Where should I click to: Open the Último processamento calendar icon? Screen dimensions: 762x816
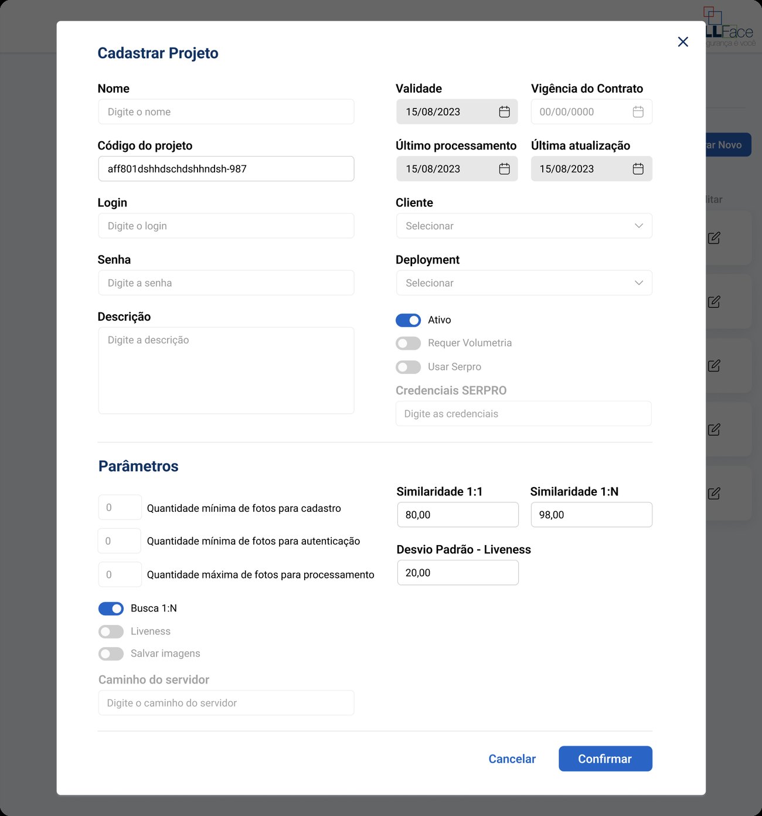(504, 169)
